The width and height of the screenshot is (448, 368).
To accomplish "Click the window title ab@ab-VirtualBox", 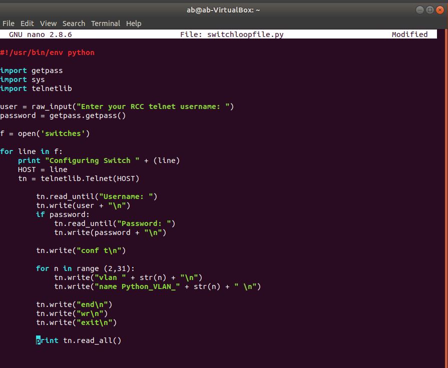I will (223, 10).
